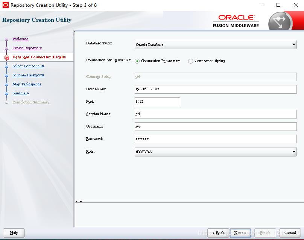Click the Map Tablespaces bullet icon

(7, 85)
